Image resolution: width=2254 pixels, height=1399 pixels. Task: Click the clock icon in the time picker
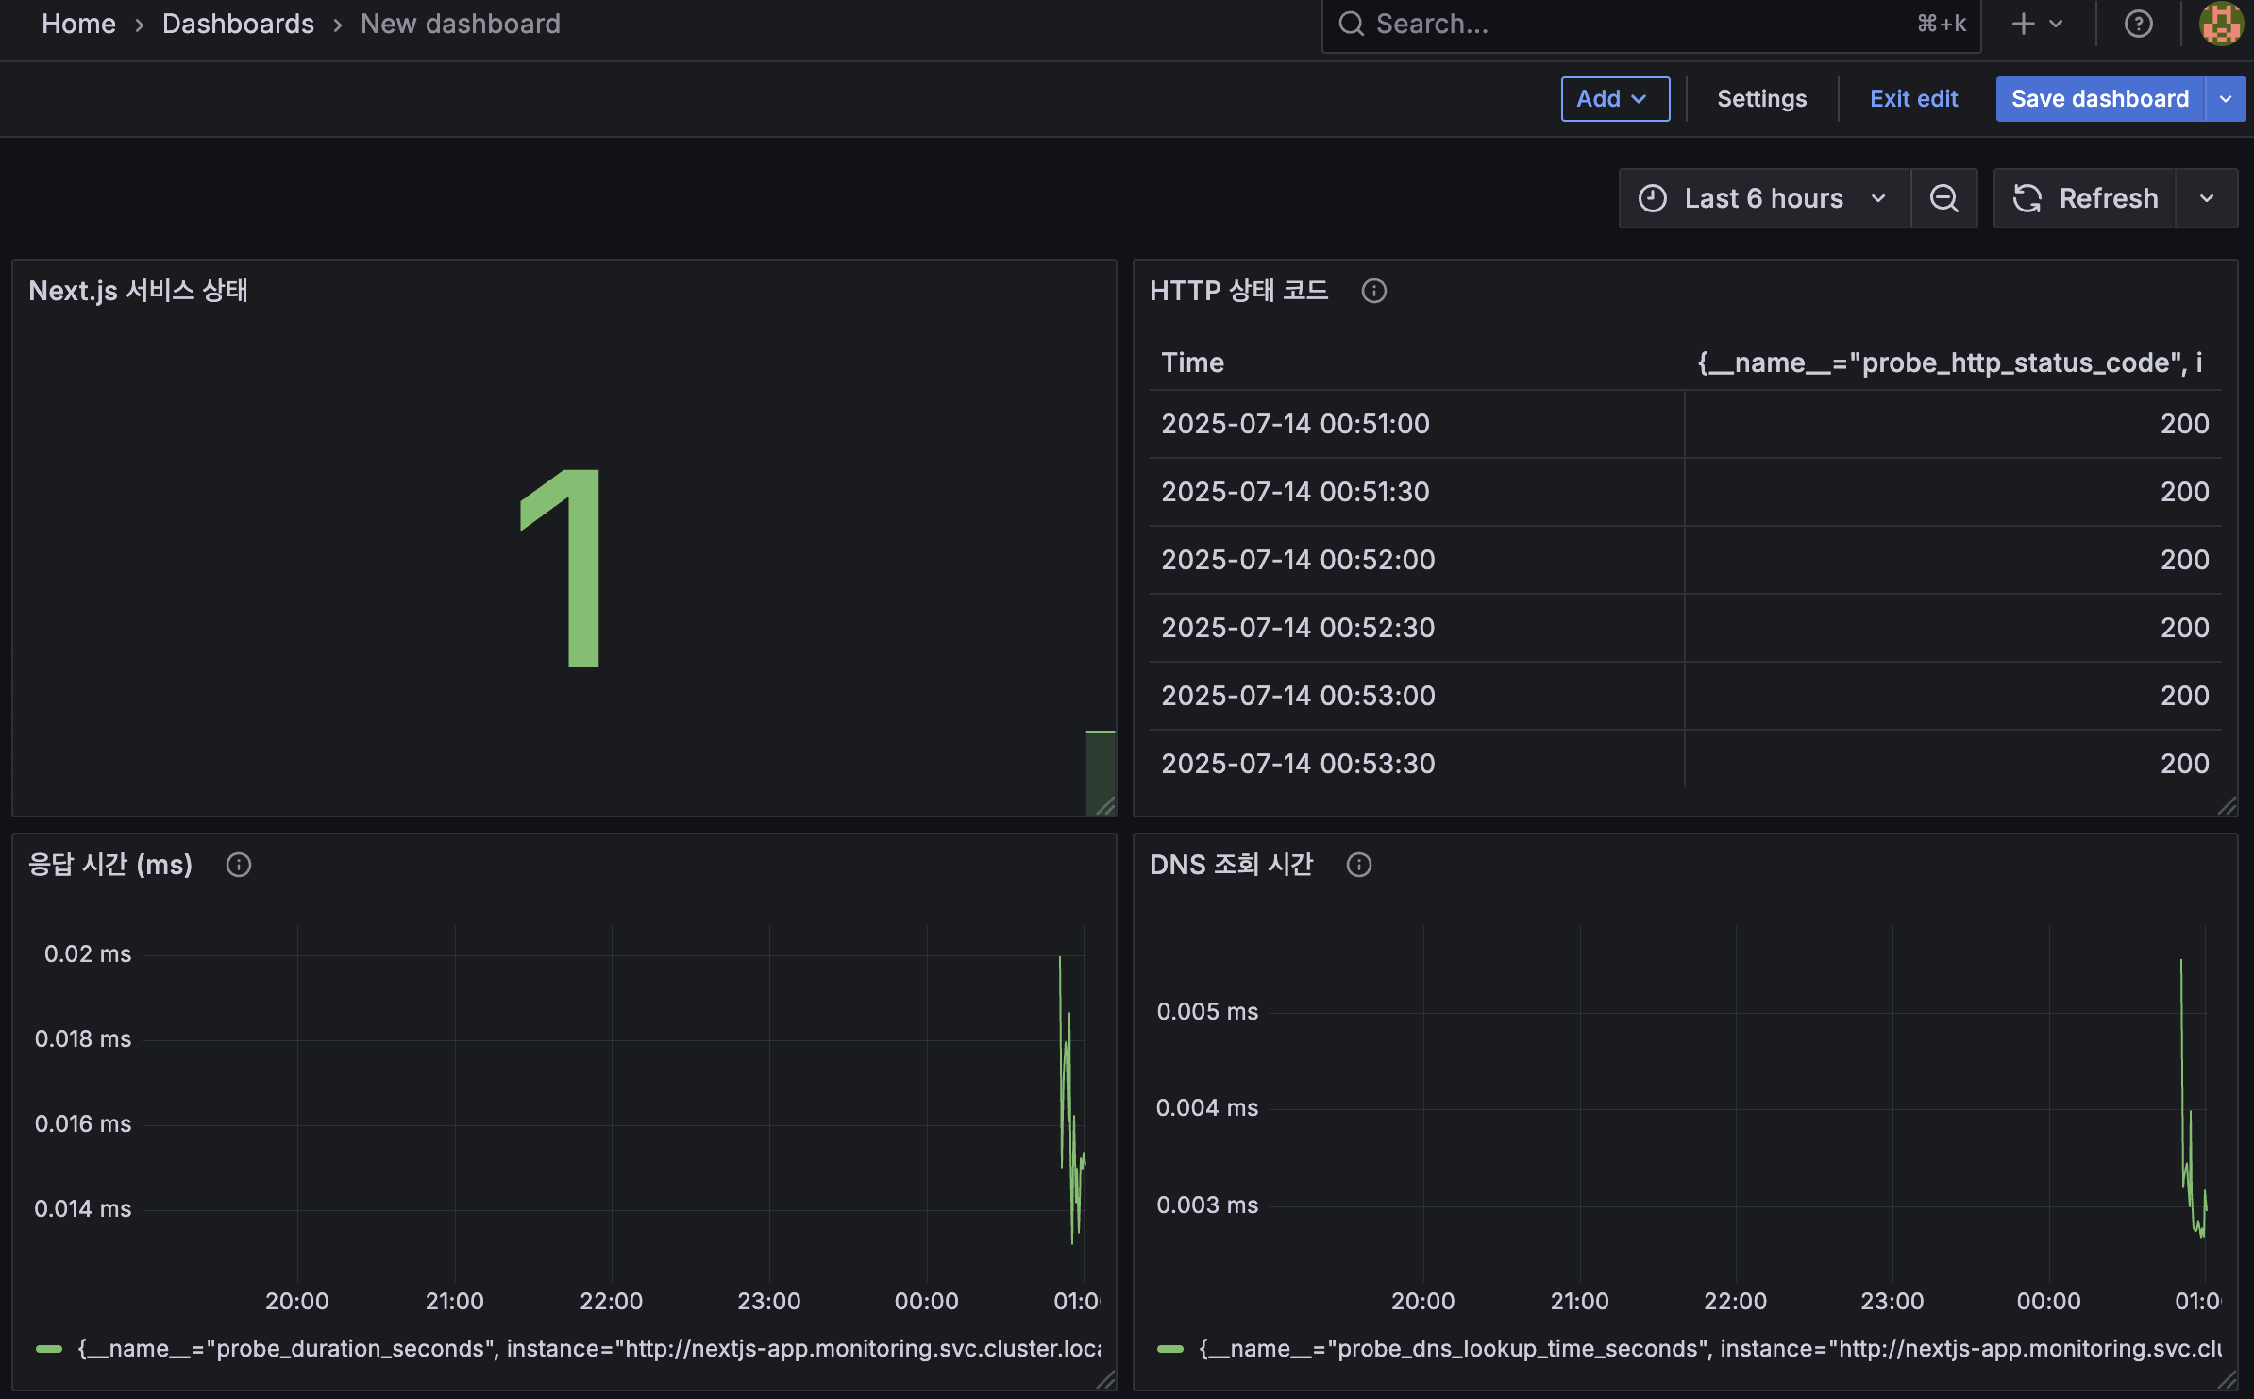(1653, 198)
